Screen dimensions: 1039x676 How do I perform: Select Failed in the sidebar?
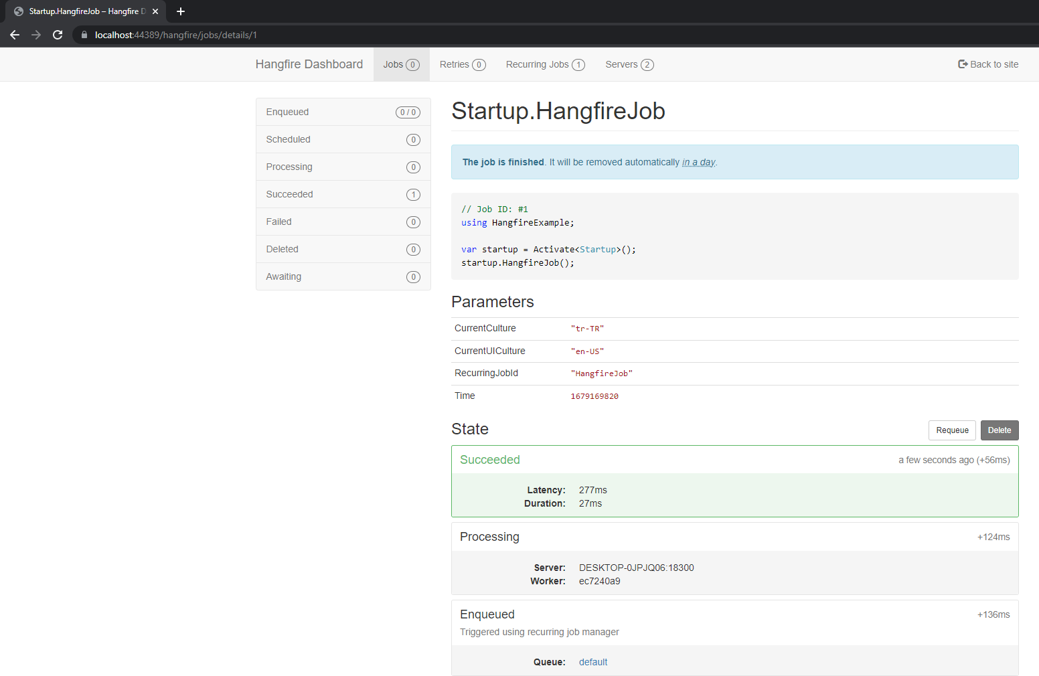pos(343,222)
